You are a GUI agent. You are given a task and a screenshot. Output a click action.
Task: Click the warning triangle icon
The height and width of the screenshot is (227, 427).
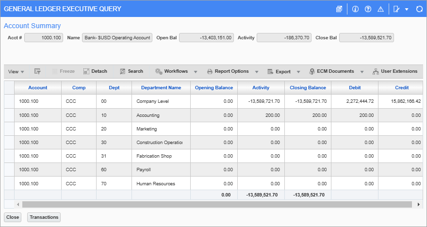coord(380,9)
